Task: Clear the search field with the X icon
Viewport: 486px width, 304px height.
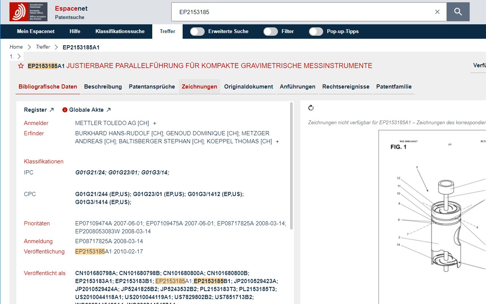Action: (x=437, y=12)
